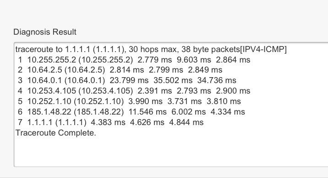328x178 pixels.
Task: Click the 2.900 ms latency value
Action: [233, 91]
